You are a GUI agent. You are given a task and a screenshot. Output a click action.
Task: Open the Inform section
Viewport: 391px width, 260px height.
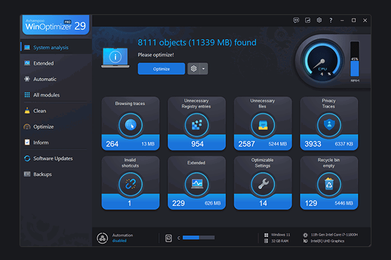click(56, 142)
